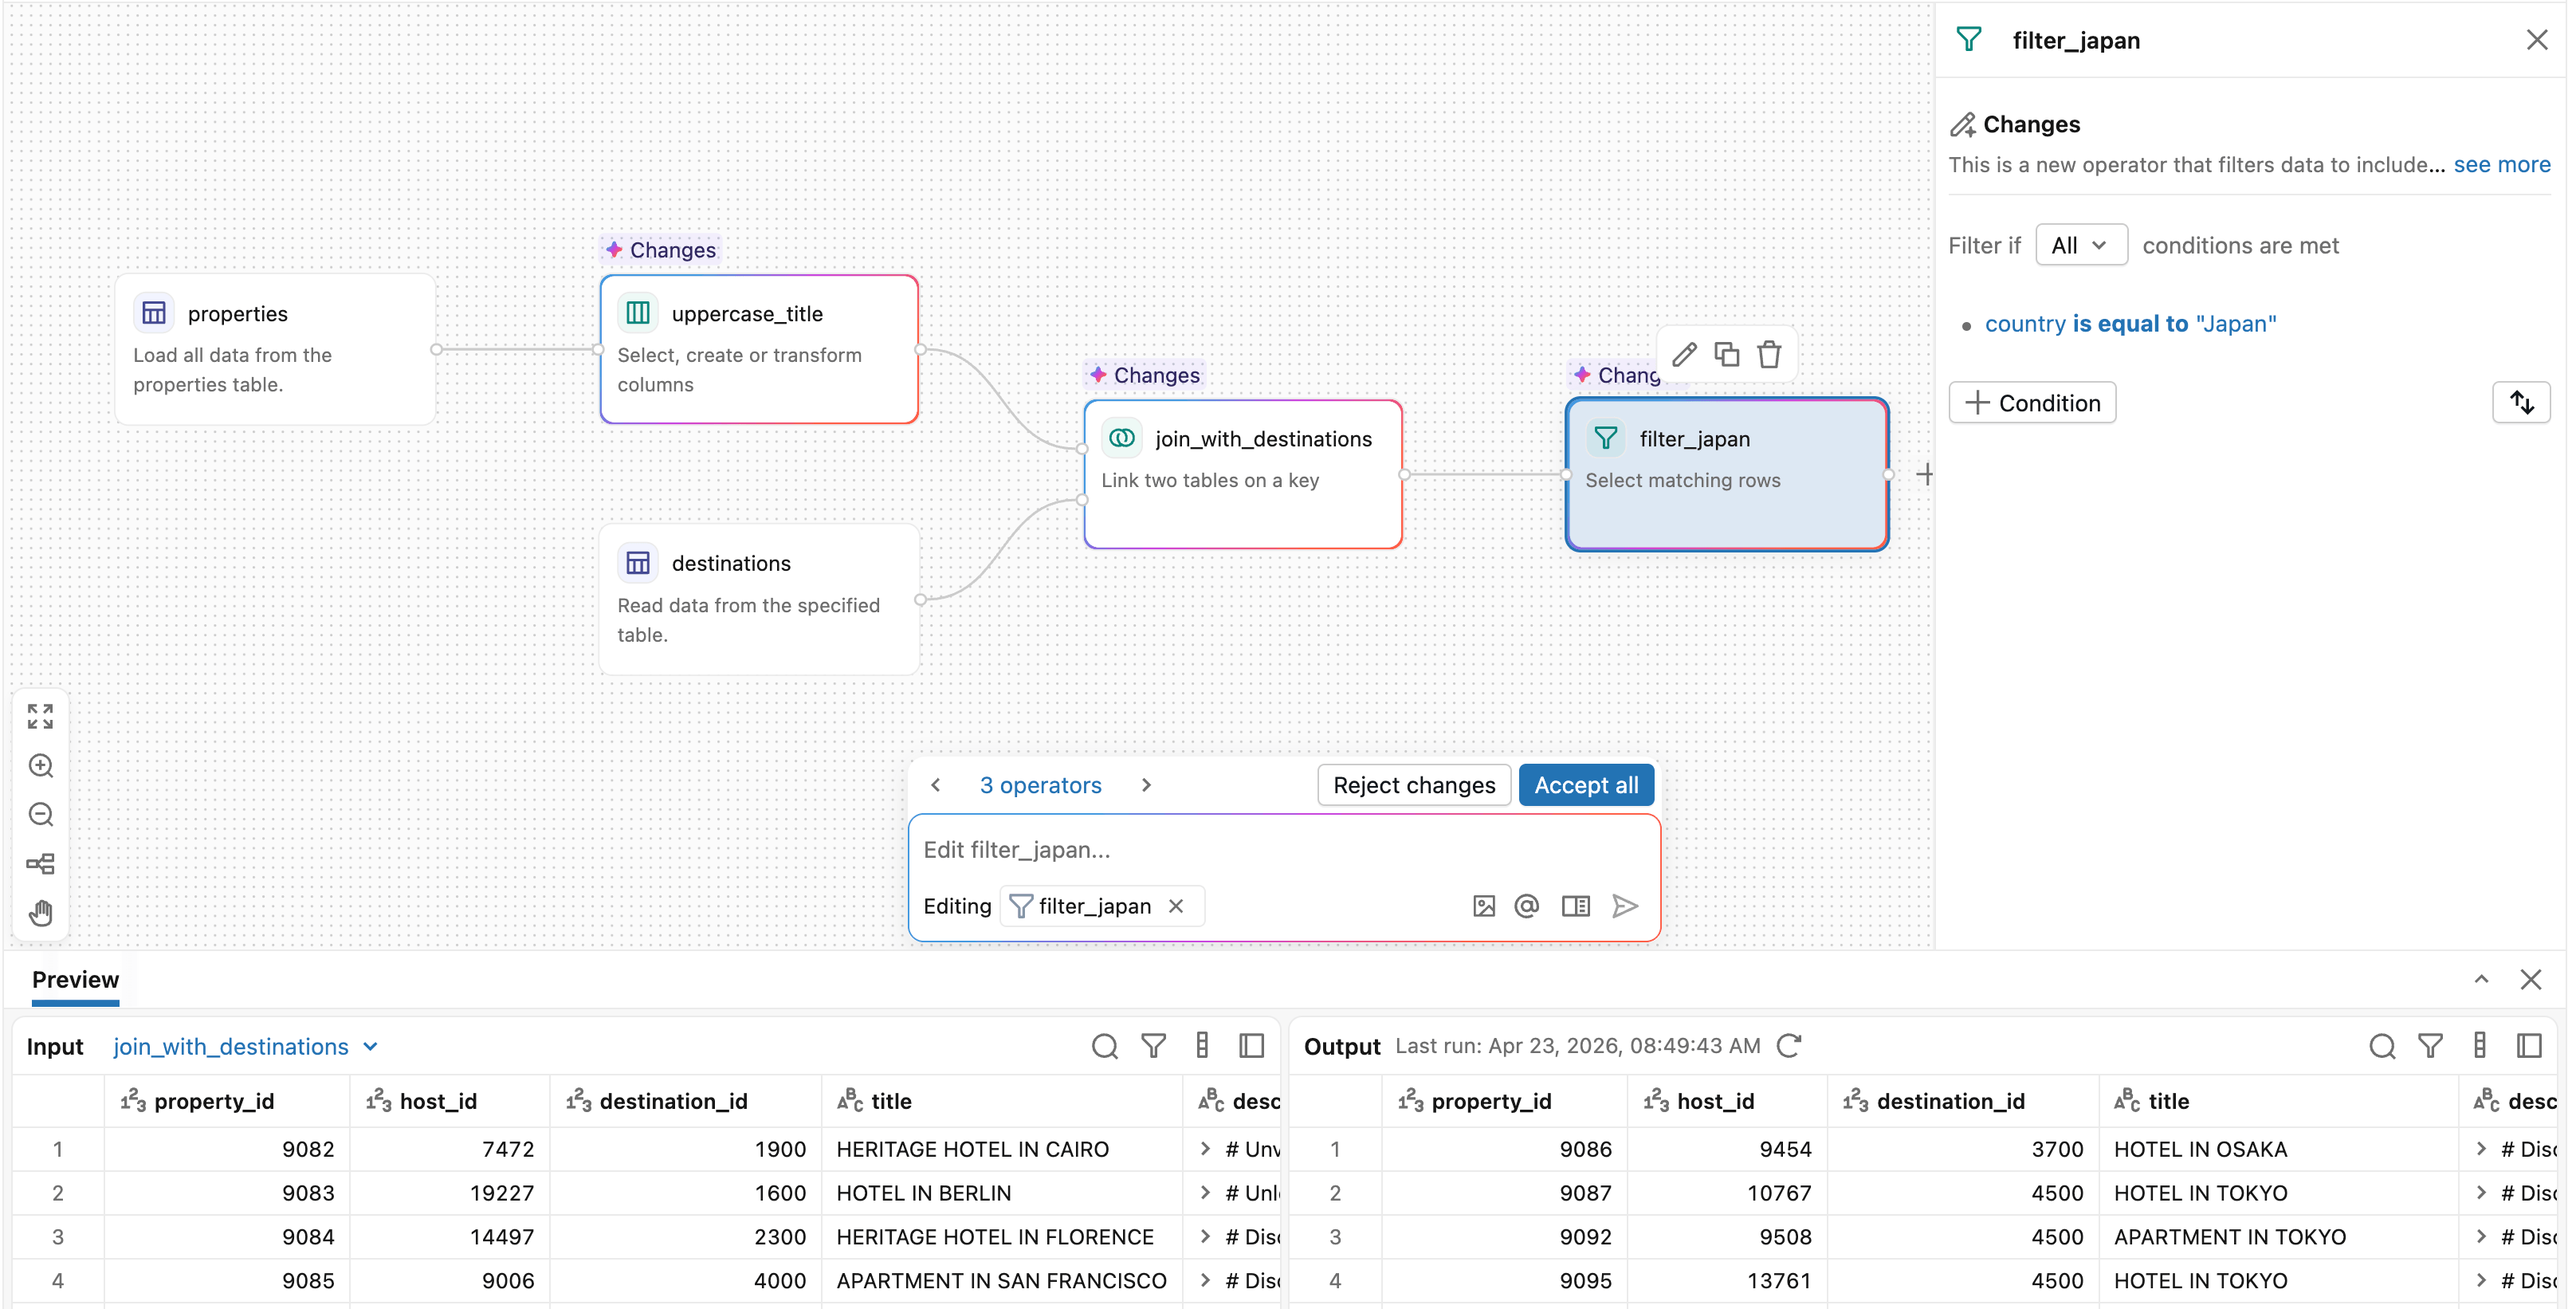Select the hand pan tool
Screen dimensions: 2576x1309
coord(41,912)
